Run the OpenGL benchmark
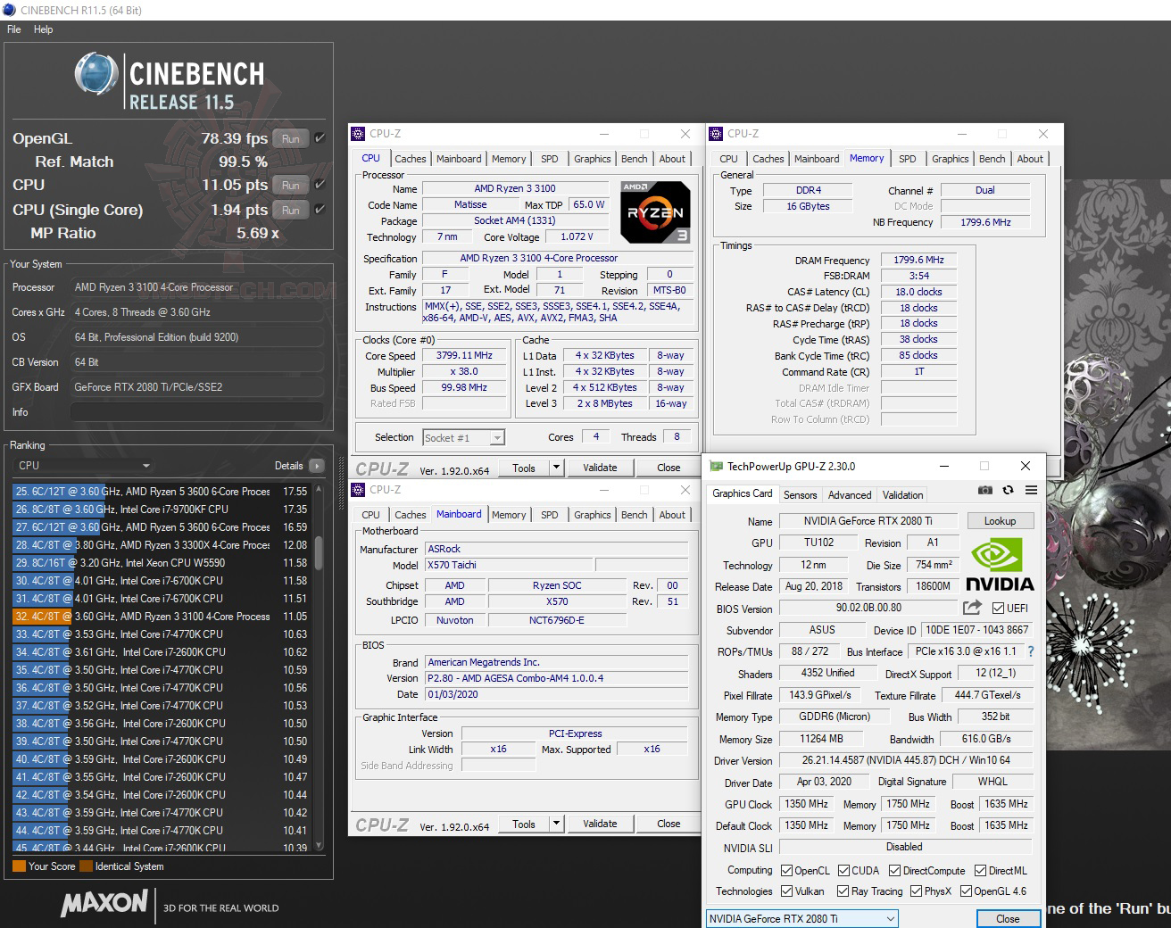This screenshot has height=928, width=1171. tap(291, 138)
